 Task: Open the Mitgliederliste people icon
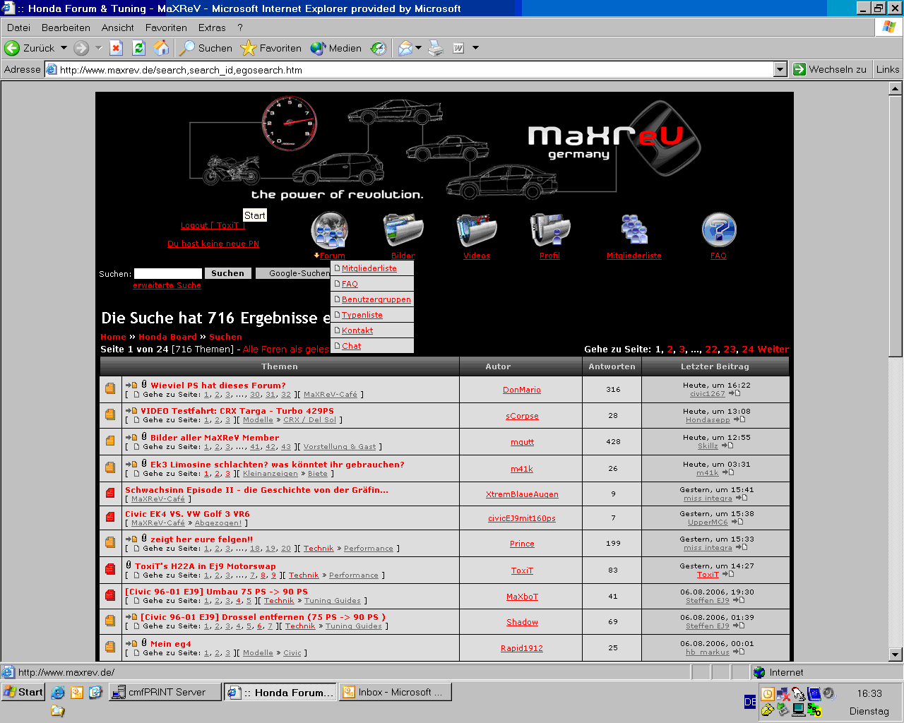click(634, 230)
